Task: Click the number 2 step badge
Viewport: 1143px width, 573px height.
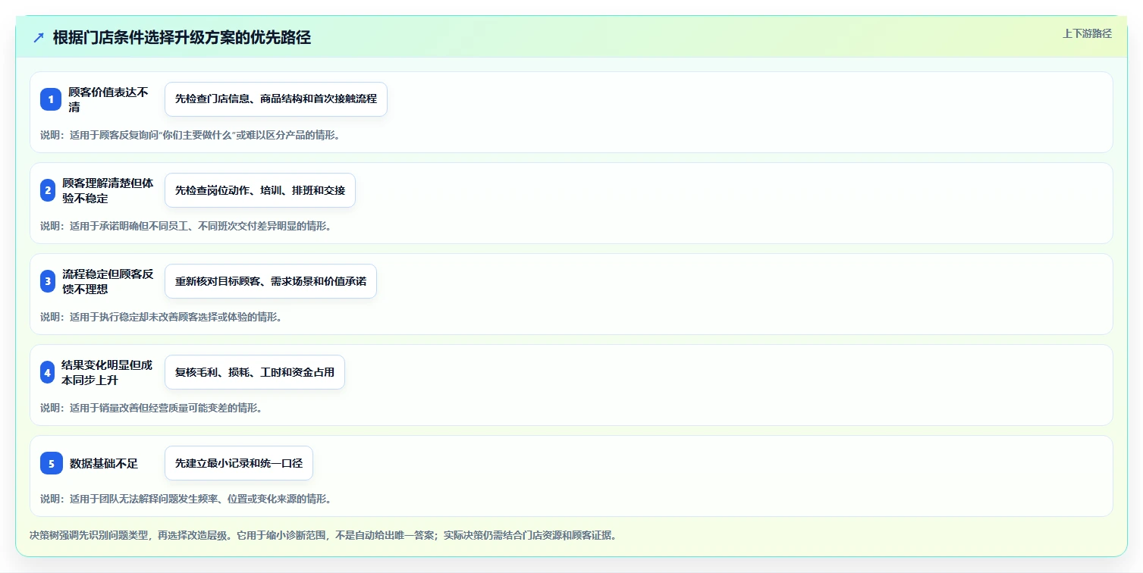Action: pyautogui.click(x=48, y=190)
